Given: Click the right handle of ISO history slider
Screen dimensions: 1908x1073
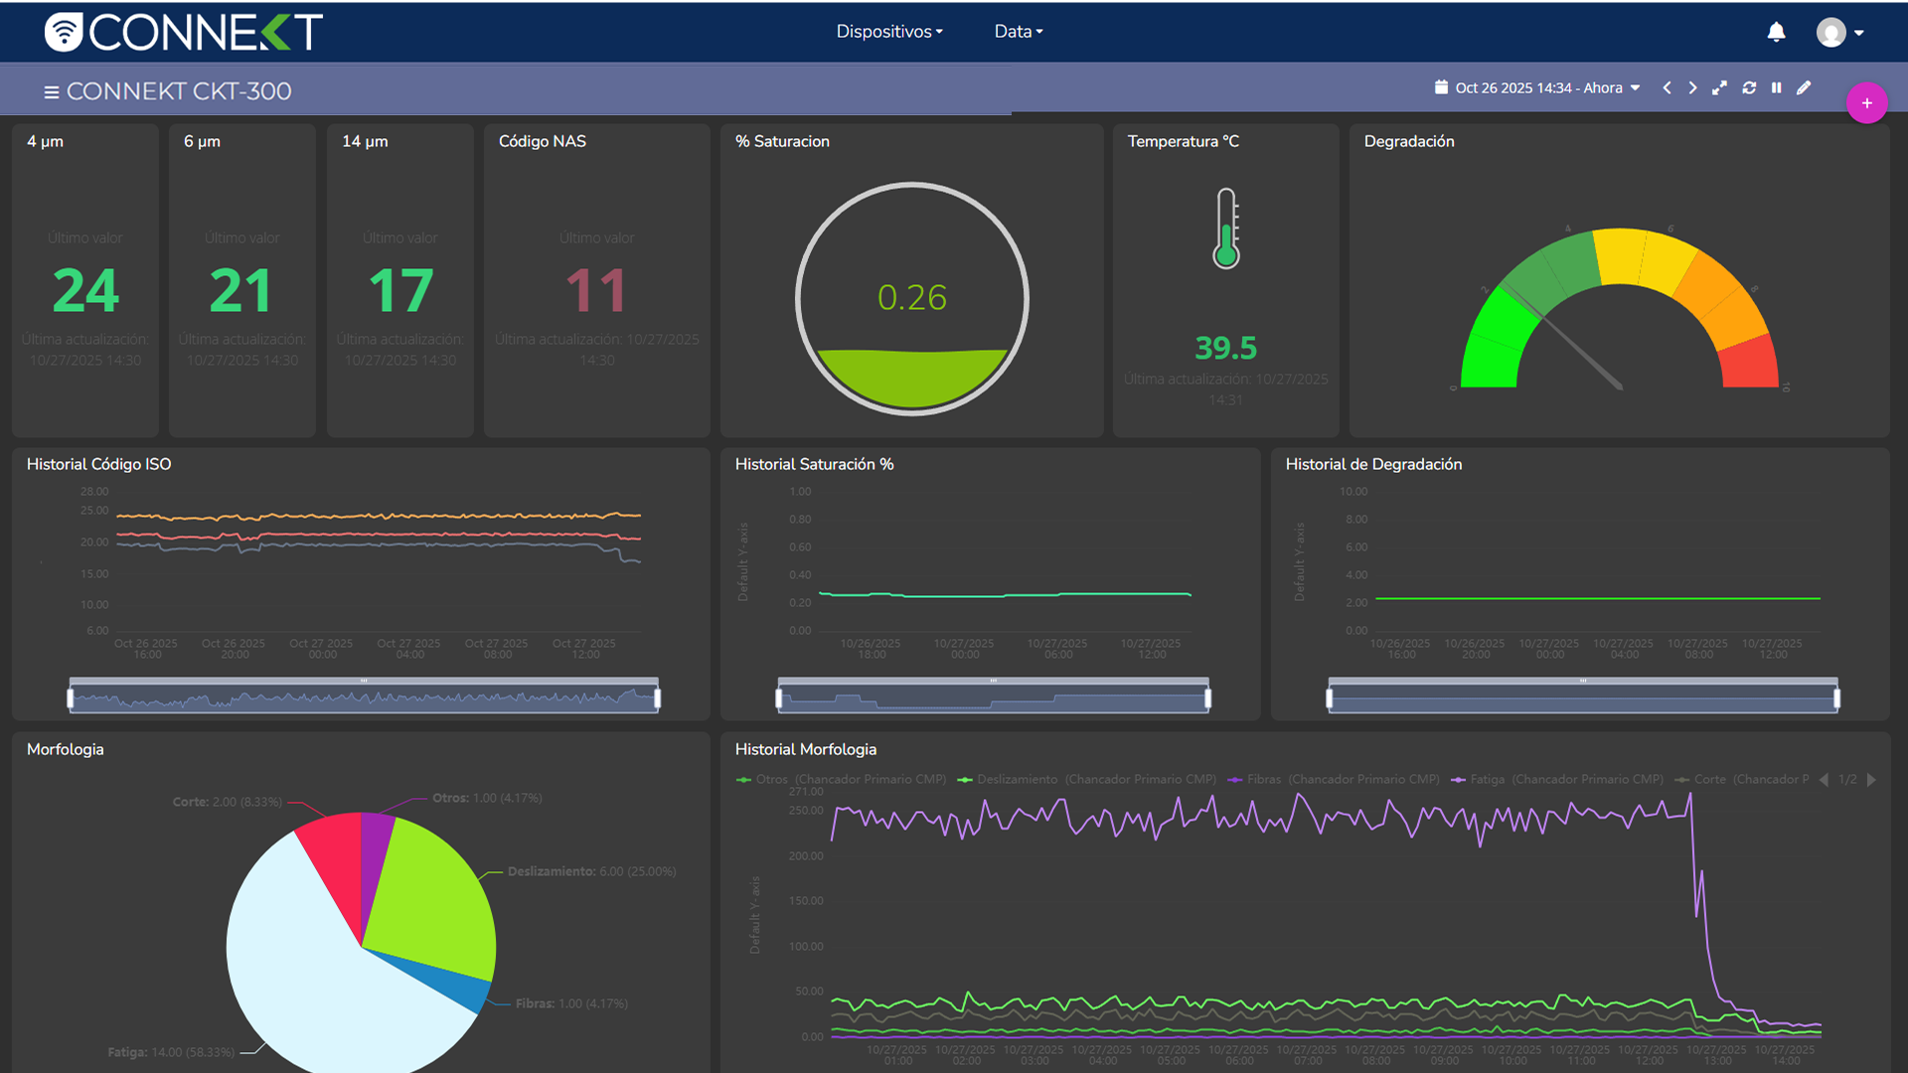Looking at the screenshot, I should pyautogui.click(x=657, y=698).
